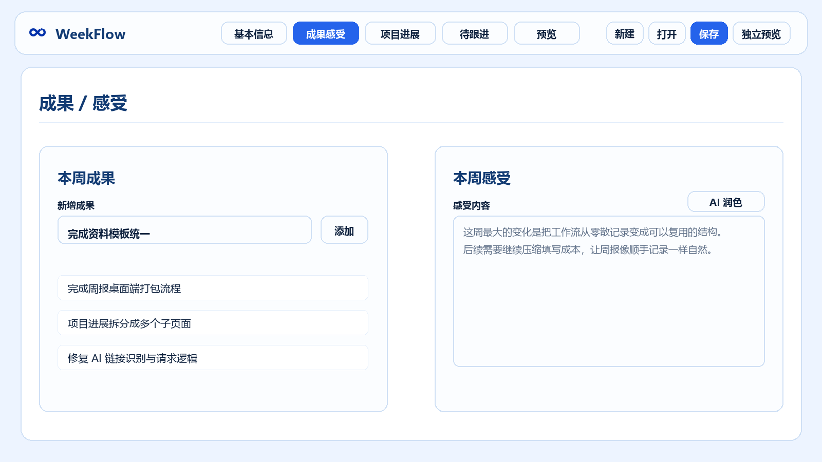Image resolution: width=822 pixels, height=462 pixels.
Task: Select the 完成周报桌面端打包流程 item
Action: [213, 288]
